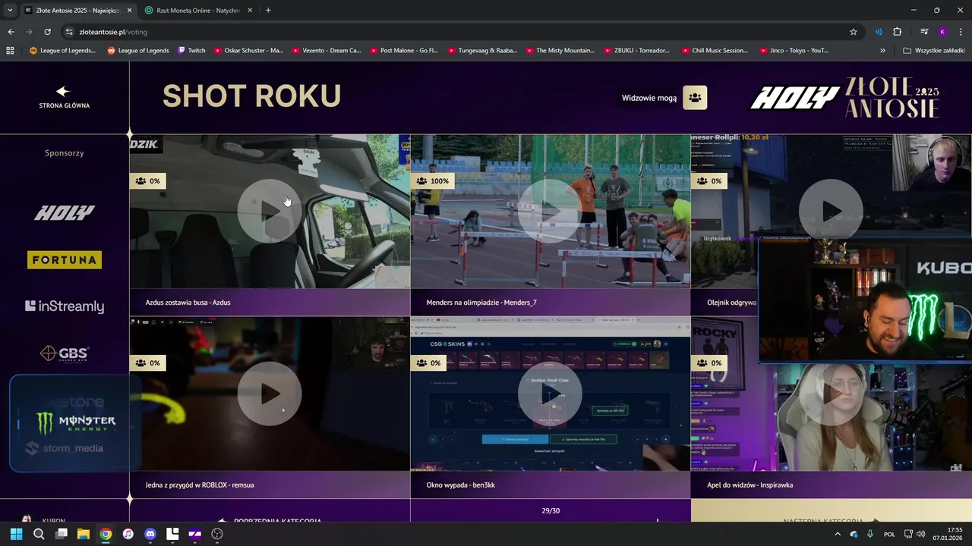Screen dimensions: 972x546
Task: Show hidden system tray icons
Action: tap(838, 534)
